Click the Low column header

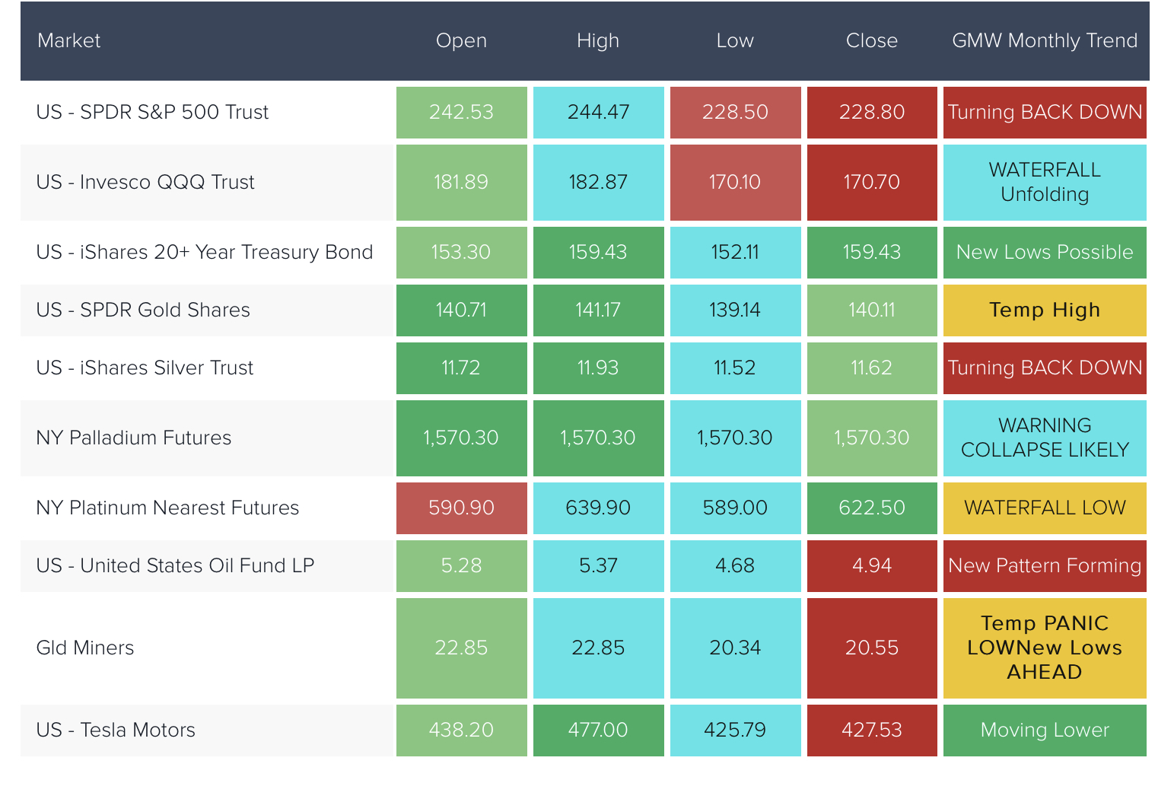pos(735,41)
